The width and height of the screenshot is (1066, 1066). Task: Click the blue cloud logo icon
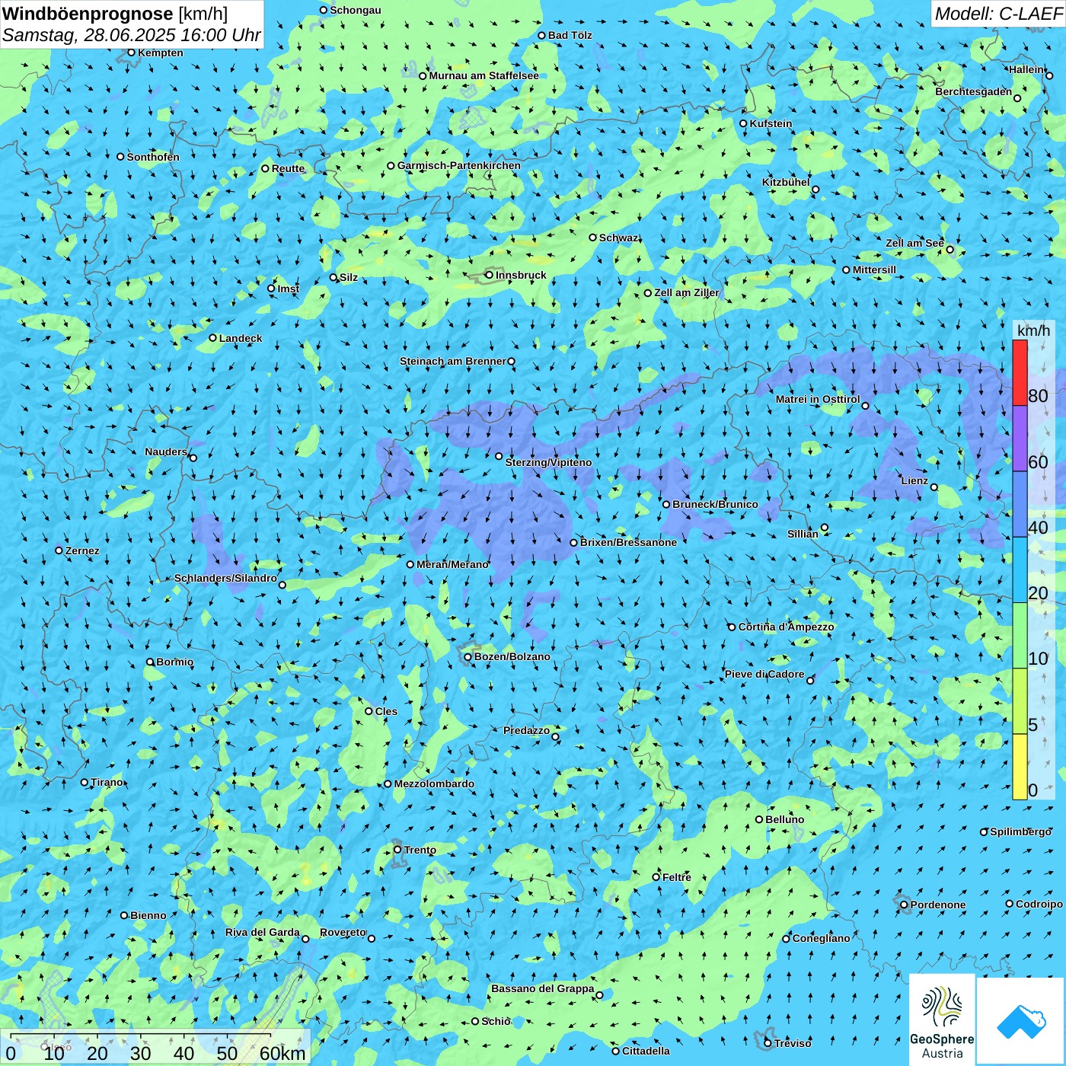tap(1021, 1021)
